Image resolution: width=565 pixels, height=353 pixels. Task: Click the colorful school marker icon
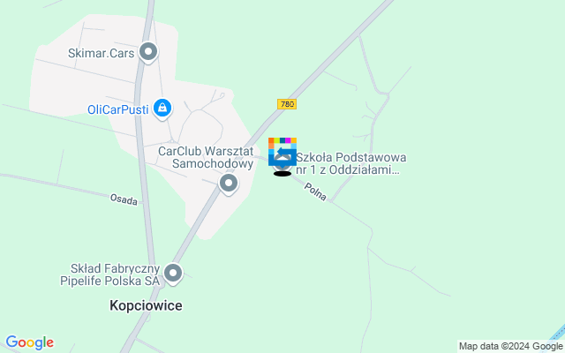pos(282,152)
